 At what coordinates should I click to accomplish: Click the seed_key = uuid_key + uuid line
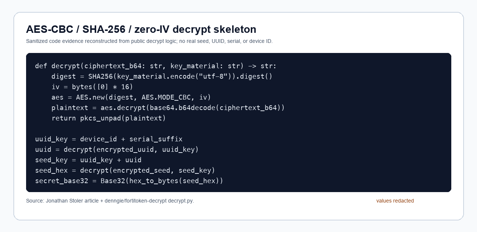[88, 160]
